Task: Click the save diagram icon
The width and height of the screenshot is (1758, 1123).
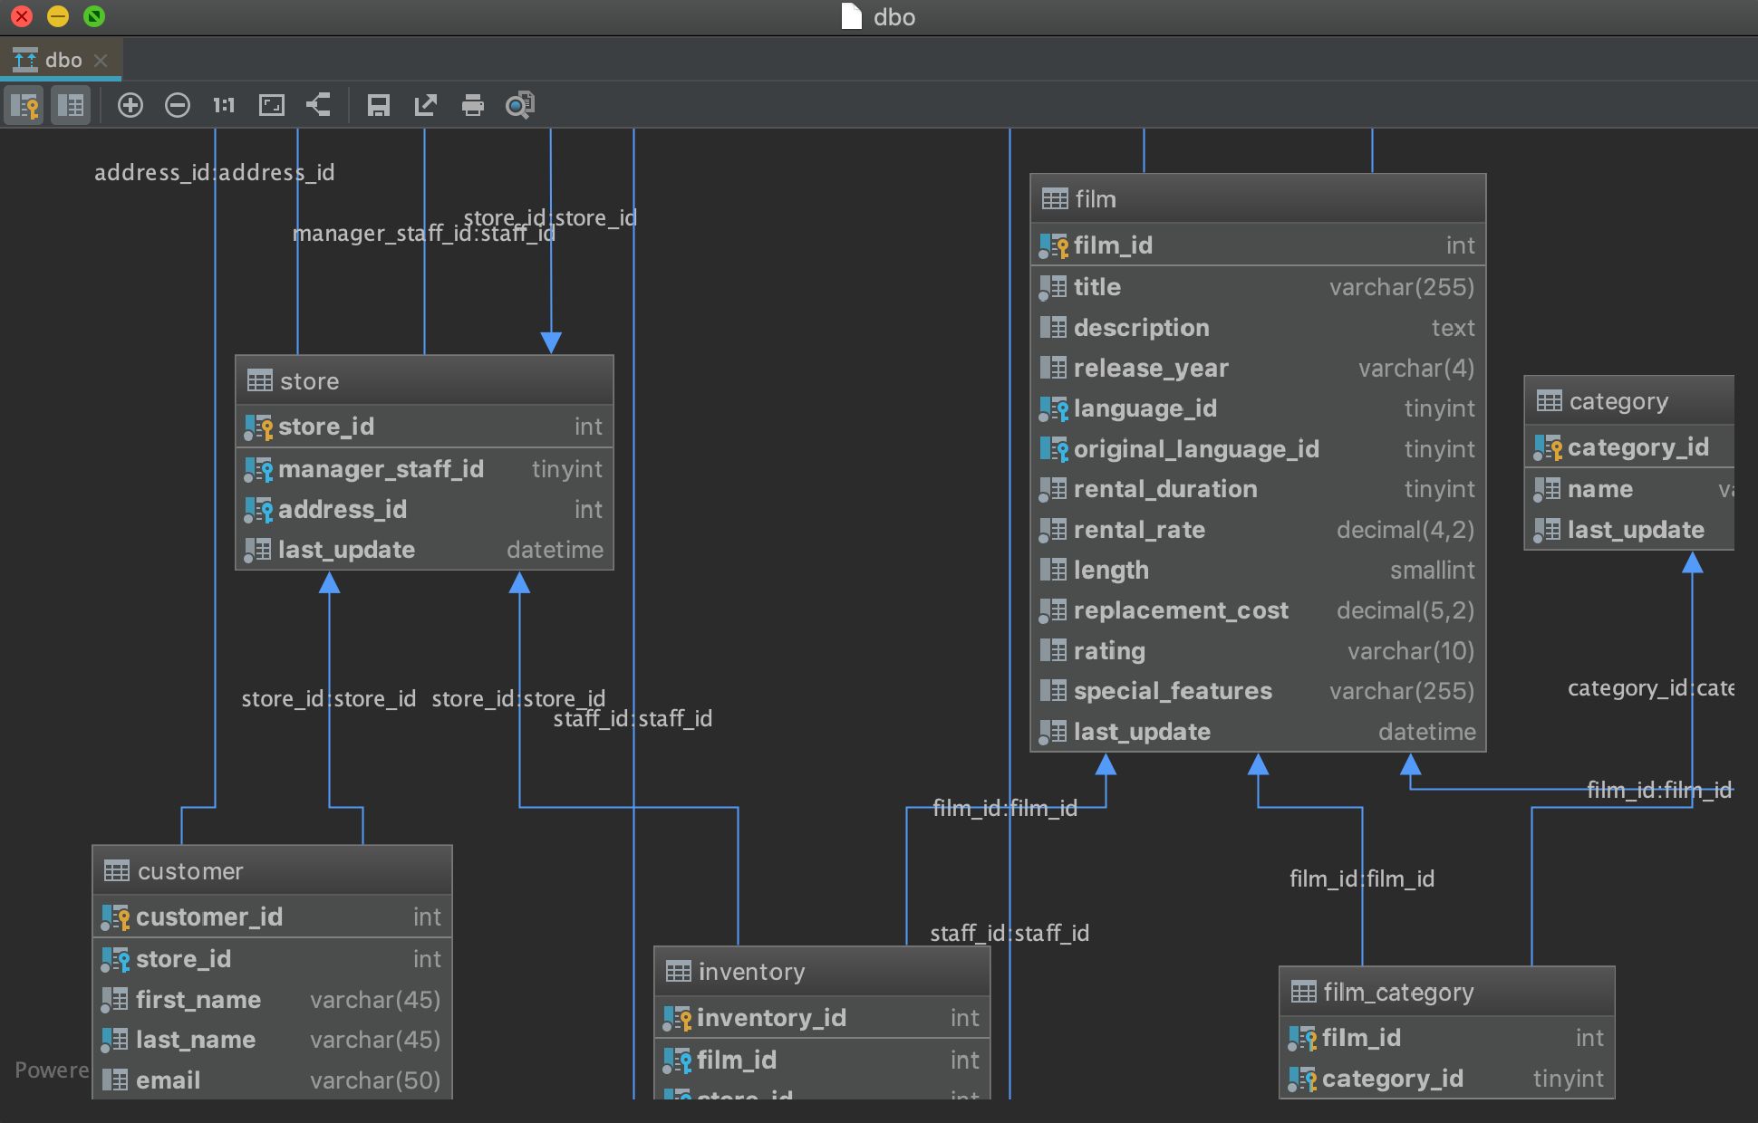Action: point(378,105)
